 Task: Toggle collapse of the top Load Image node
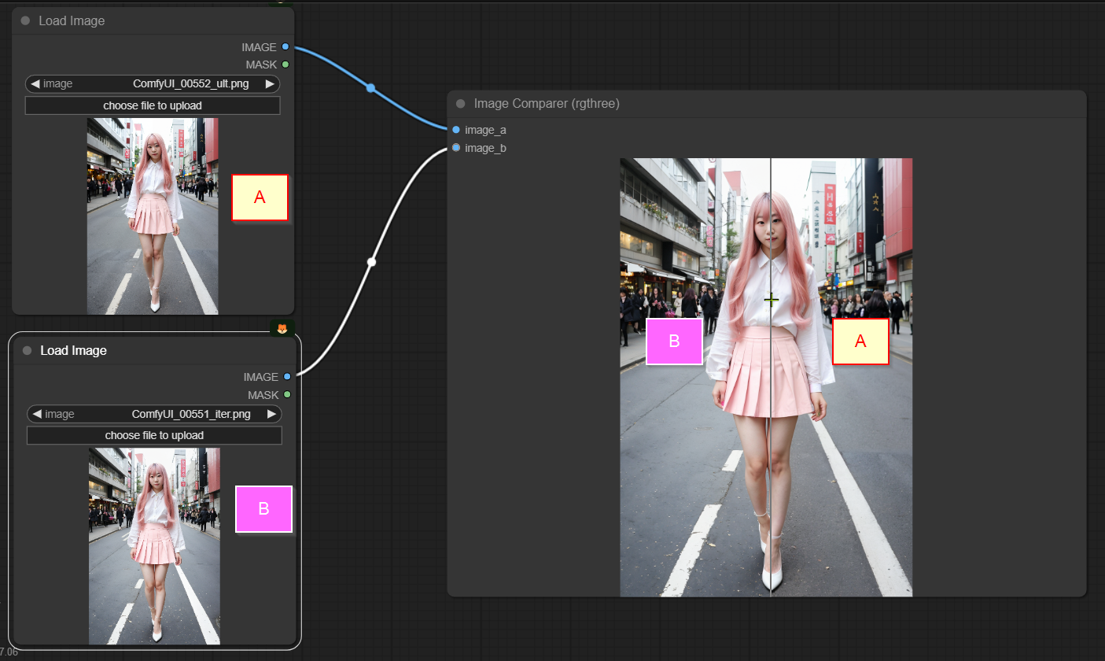[x=24, y=20]
